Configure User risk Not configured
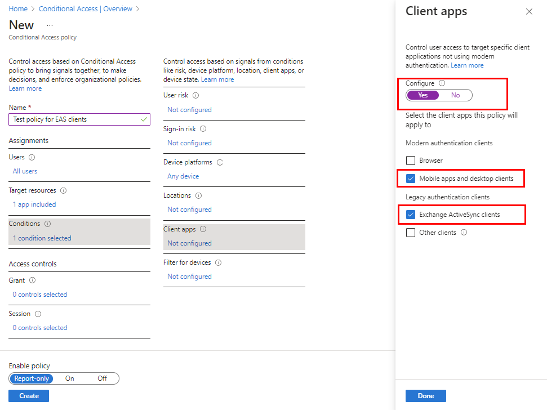 click(x=189, y=110)
